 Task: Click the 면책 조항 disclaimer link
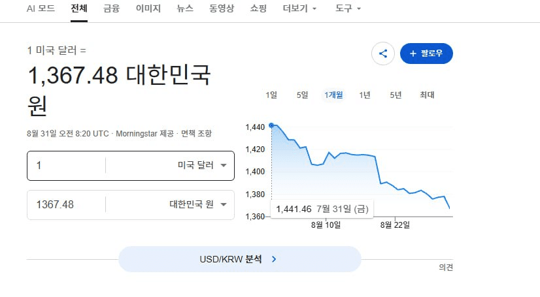coord(196,133)
